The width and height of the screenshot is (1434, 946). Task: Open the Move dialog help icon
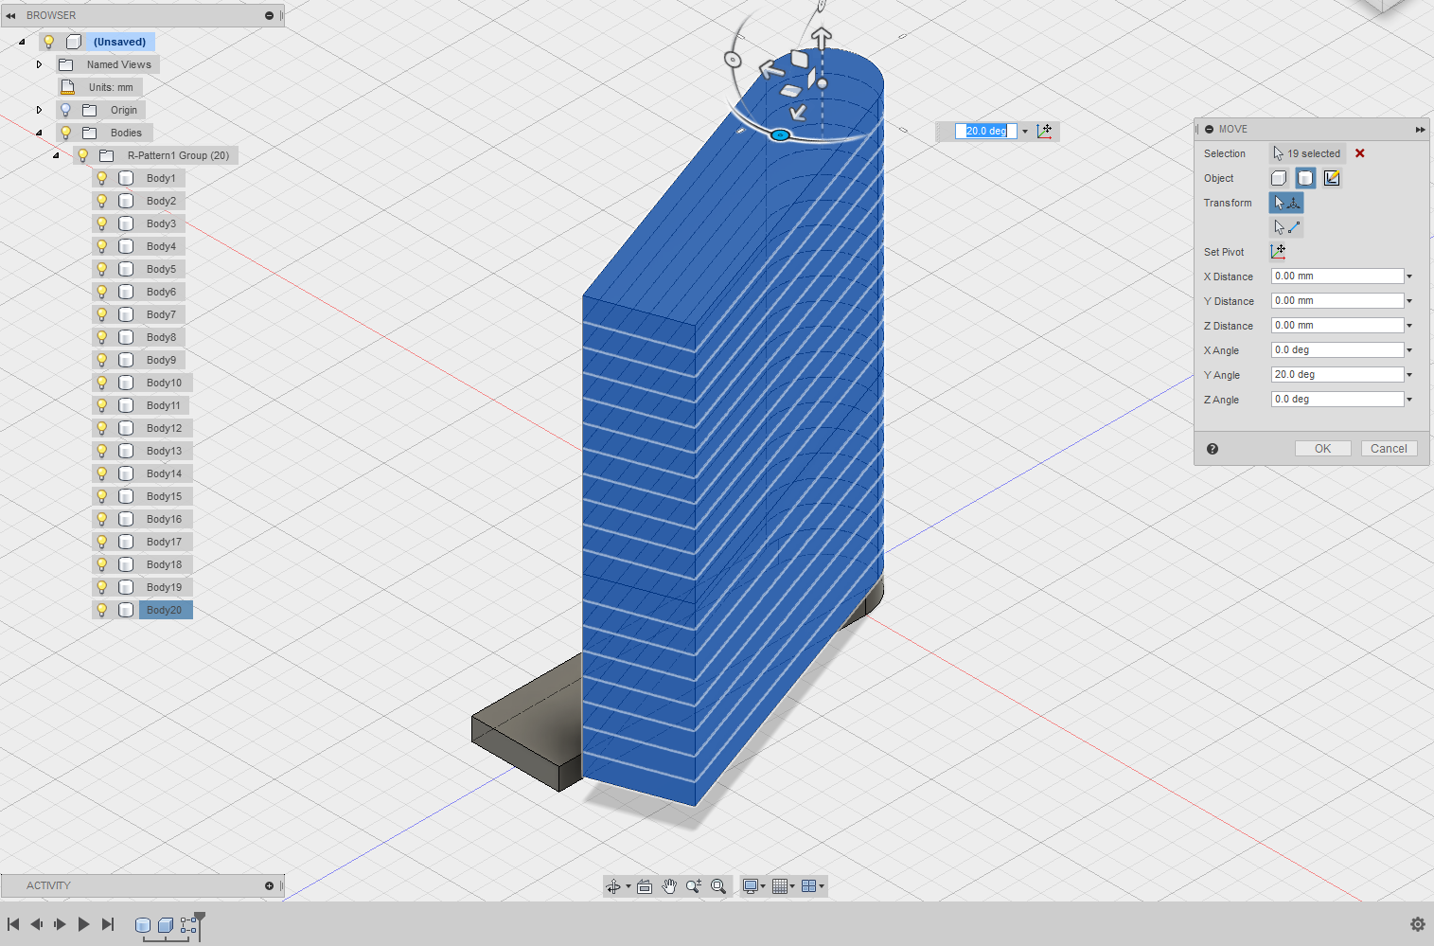[1213, 449]
